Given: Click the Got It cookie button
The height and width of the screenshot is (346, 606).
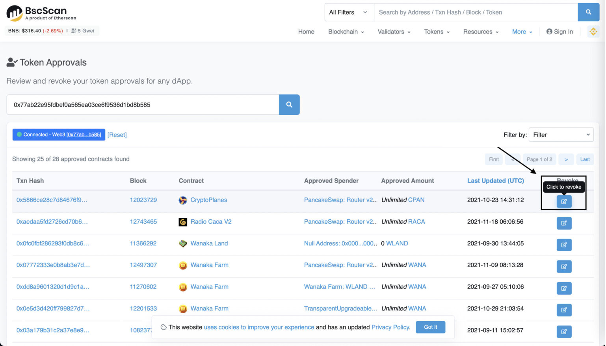Looking at the screenshot, I should pos(430,327).
